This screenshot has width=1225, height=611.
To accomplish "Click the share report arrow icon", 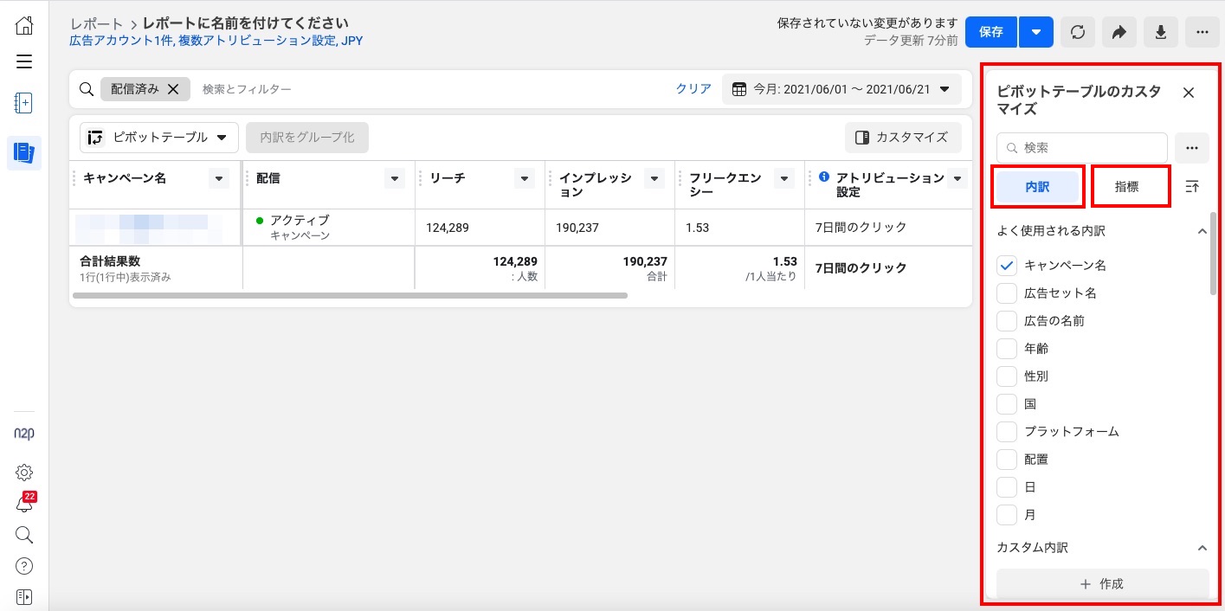I will (x=1119, y=32).
